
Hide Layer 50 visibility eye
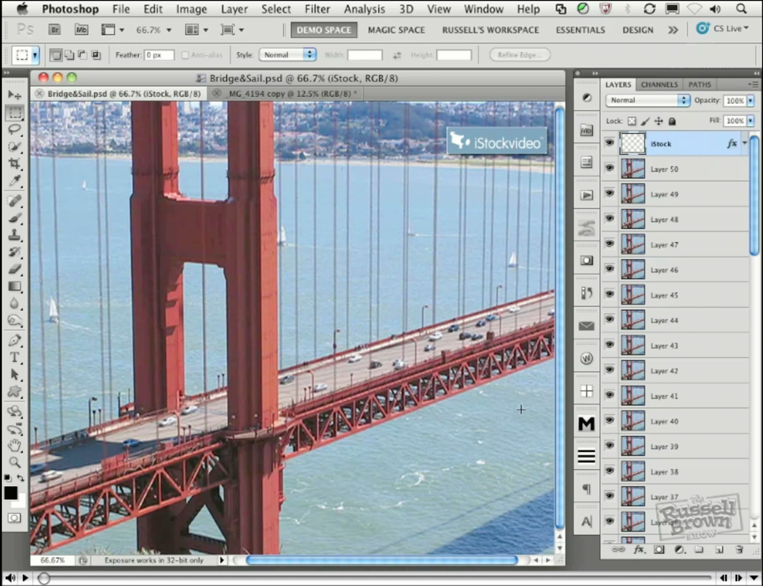point(609,169)
